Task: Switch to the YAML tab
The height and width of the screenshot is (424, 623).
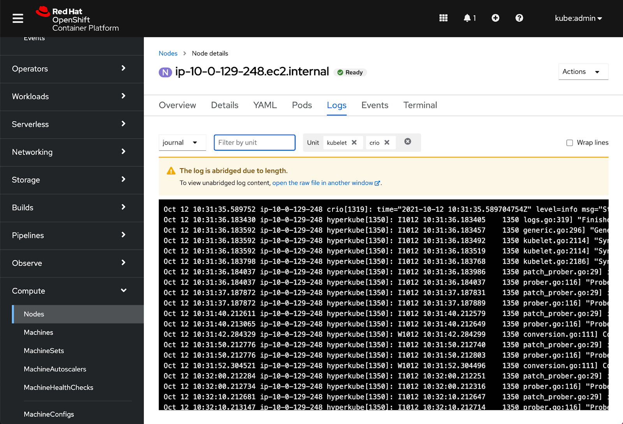Action: tap(265, 105)
